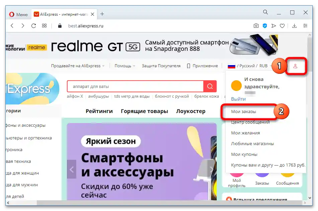Click the horizontal scrollbar left arrow
Screen dimensions: 318x211
(x=8, y=203)
